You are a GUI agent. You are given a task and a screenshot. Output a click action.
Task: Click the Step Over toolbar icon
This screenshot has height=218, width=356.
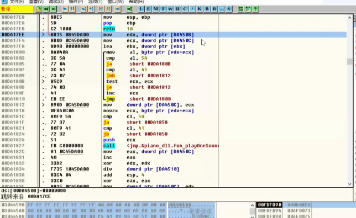(x=91, y=9)
